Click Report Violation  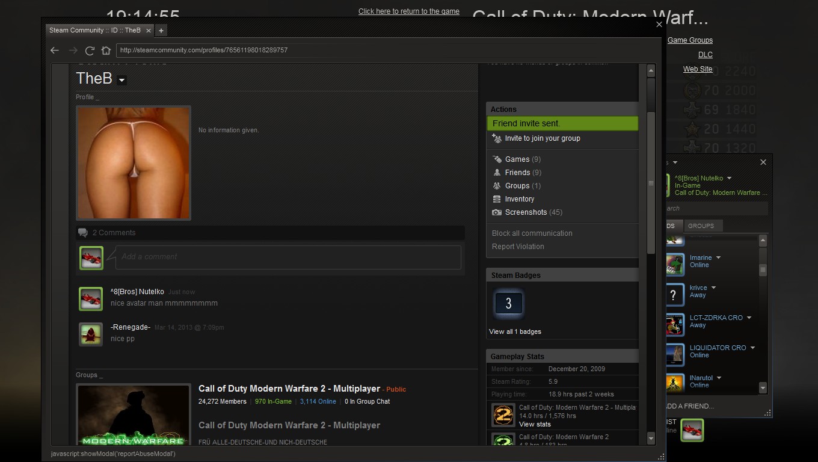tap(518, 247)
